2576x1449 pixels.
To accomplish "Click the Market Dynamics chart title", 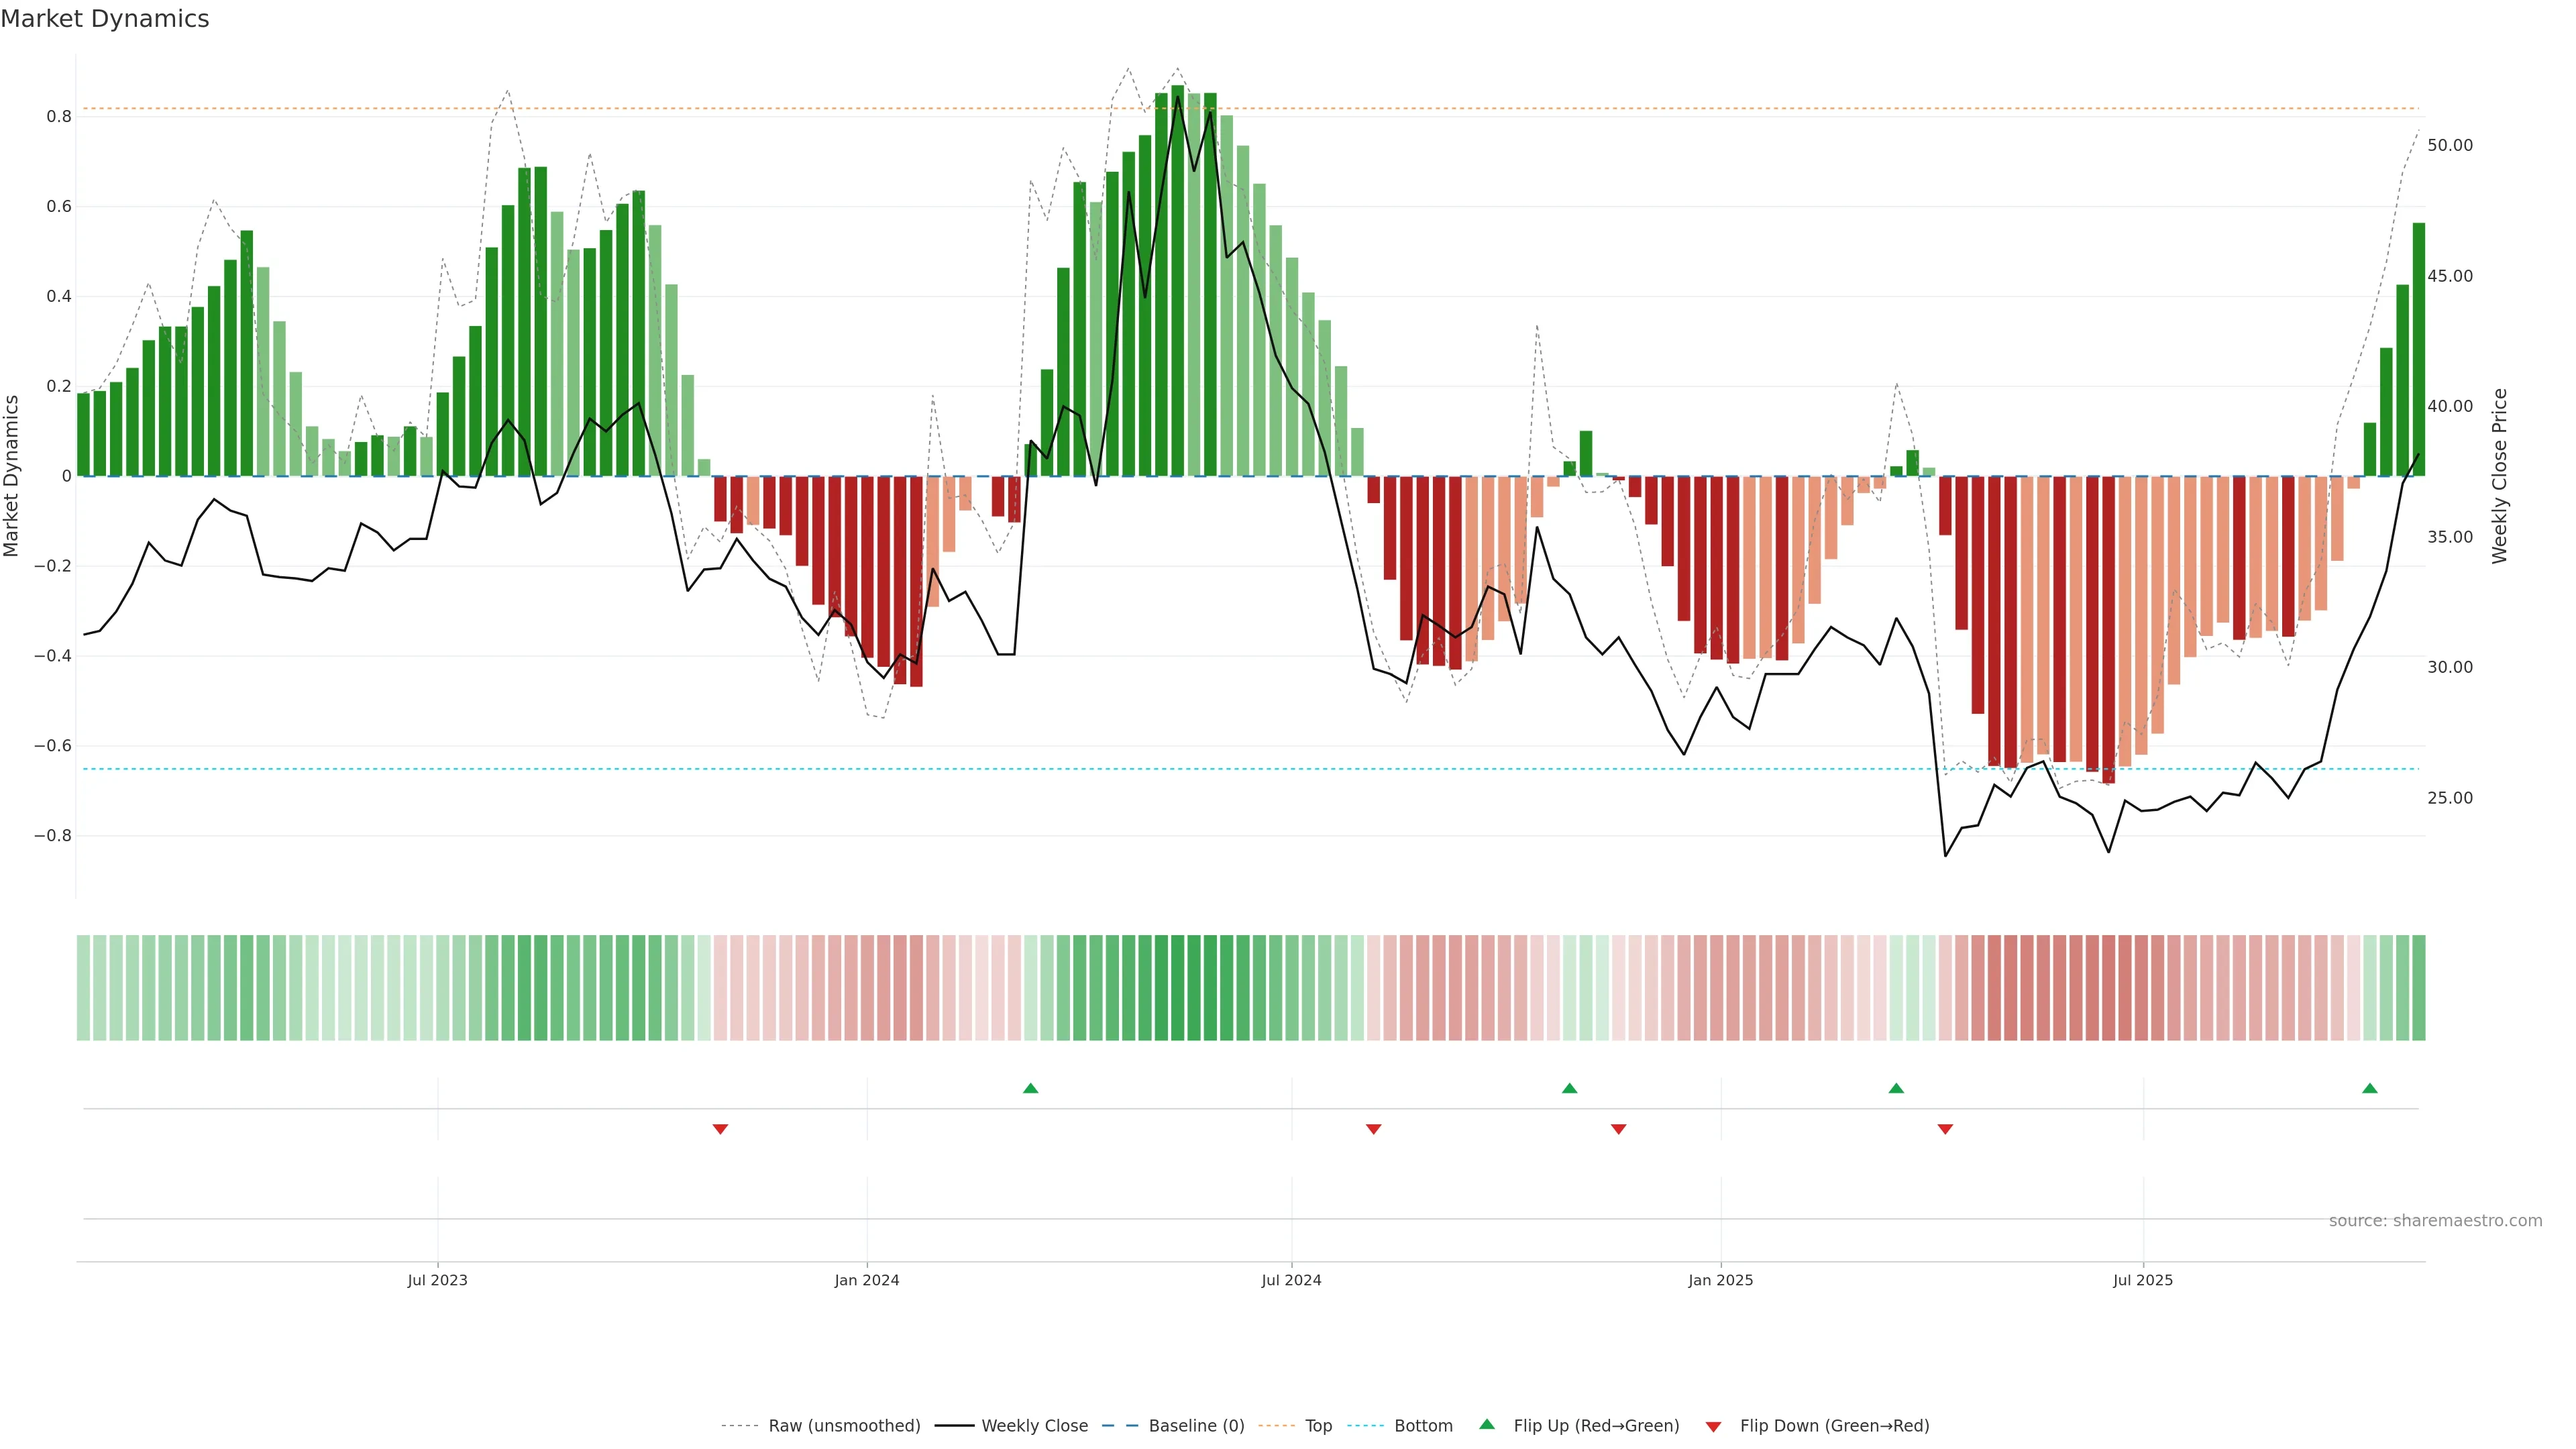I will 105,19.
